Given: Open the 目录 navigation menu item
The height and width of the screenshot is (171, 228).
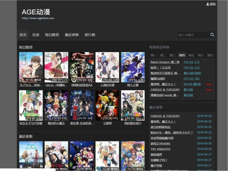Looking at the screenshot, I should [x=36, y=35].
